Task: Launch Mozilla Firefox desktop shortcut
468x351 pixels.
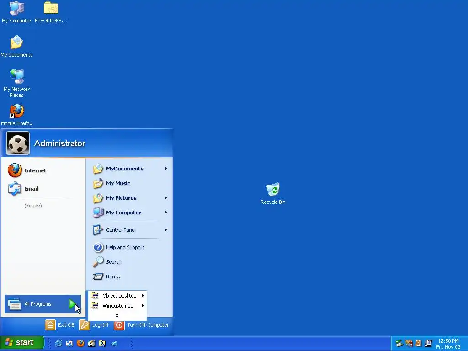Action: tap(16, 115)
